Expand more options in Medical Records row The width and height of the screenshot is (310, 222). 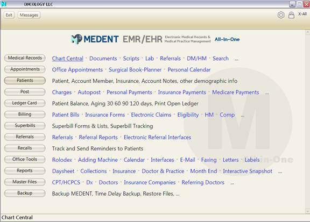click(x=236, y=59)
